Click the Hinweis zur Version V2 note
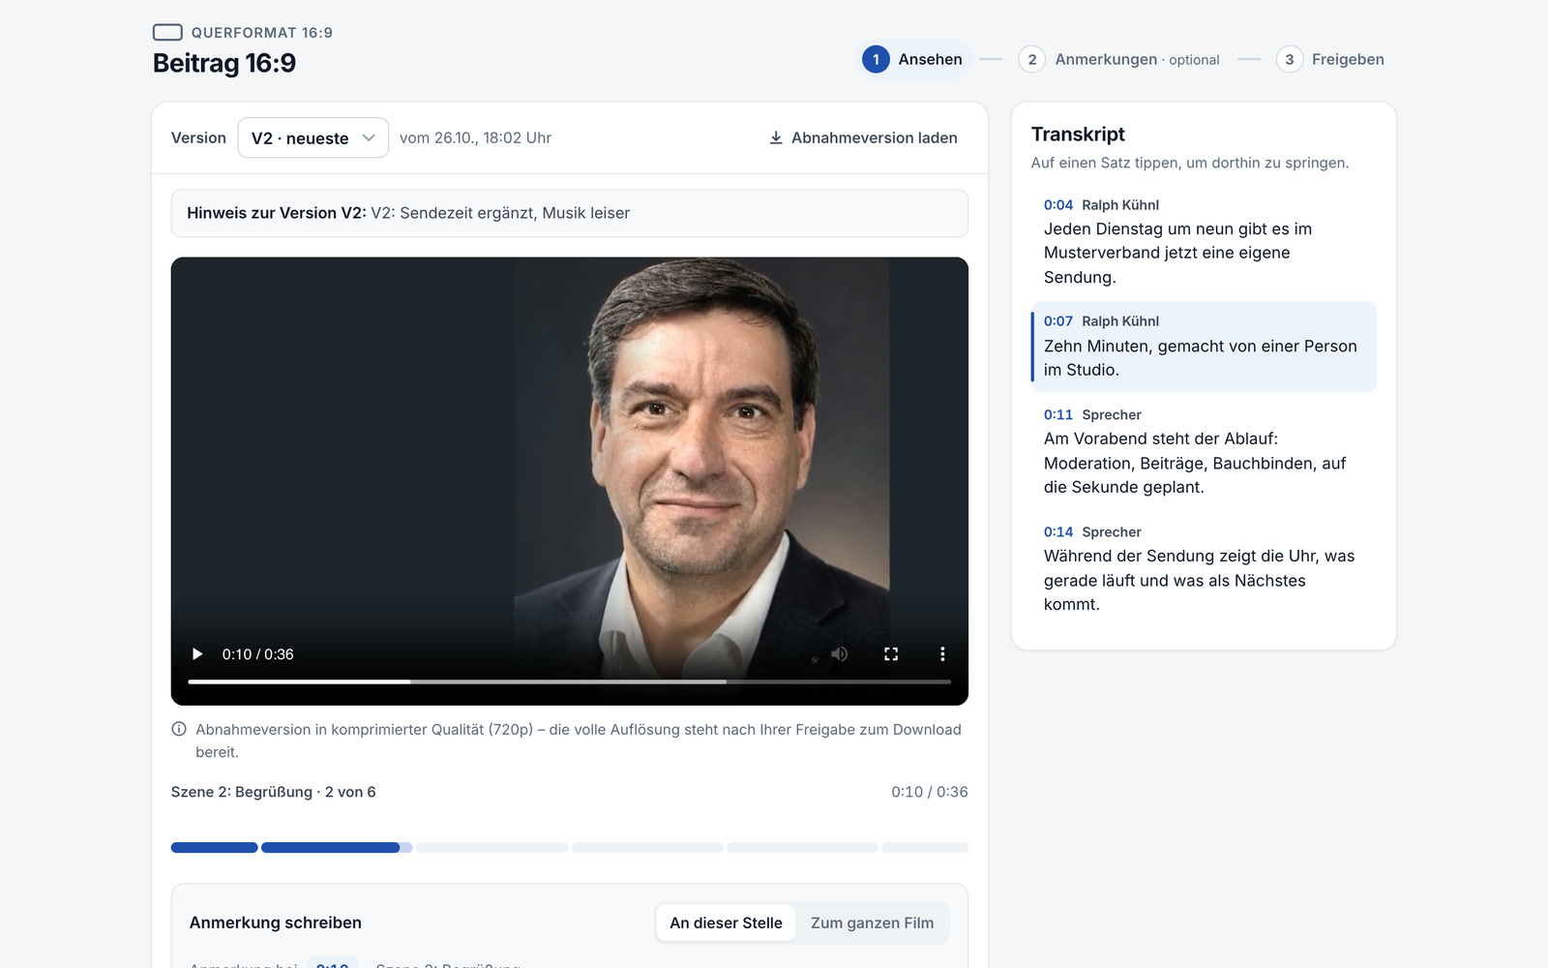This screenshot has width=1548, height=968. 569,213
